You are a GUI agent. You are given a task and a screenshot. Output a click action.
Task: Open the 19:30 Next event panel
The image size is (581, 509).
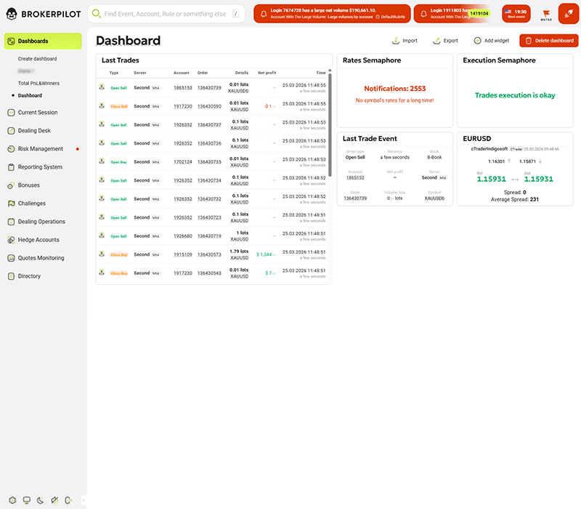[516, 13]
